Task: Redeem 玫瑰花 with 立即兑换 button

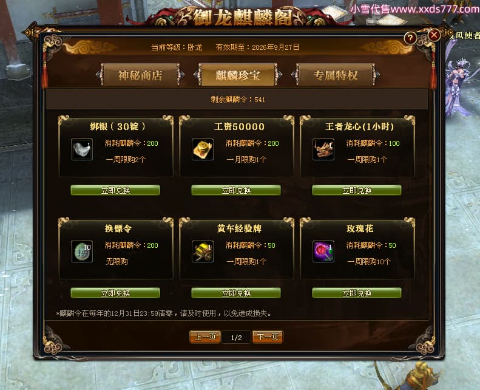Action: (357, 293)
